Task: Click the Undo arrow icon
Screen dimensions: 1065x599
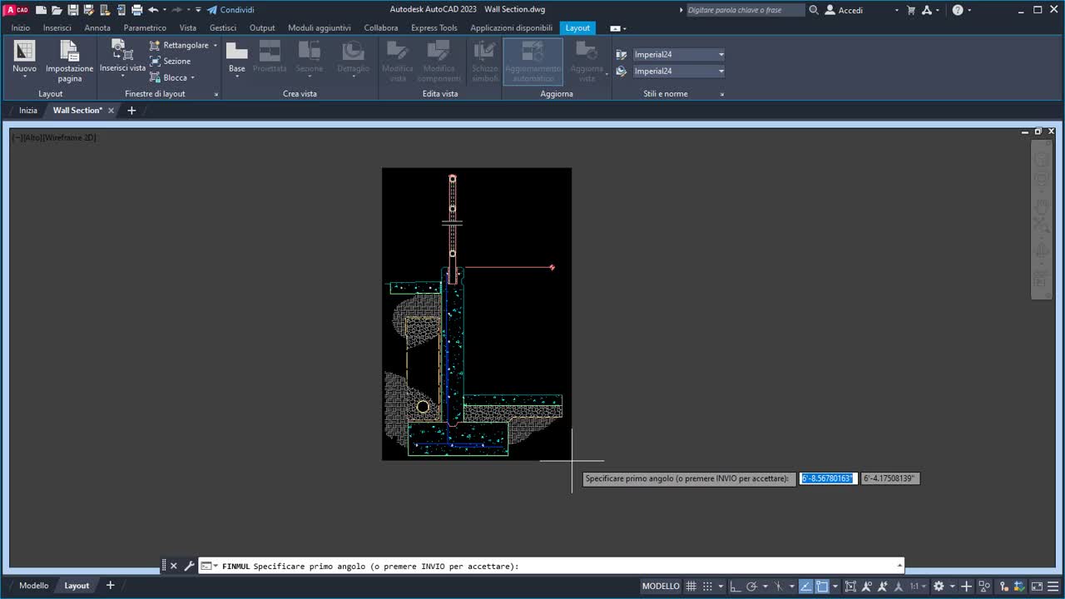Action: click(153, 10)
